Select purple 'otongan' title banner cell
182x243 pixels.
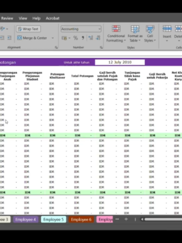8,62
